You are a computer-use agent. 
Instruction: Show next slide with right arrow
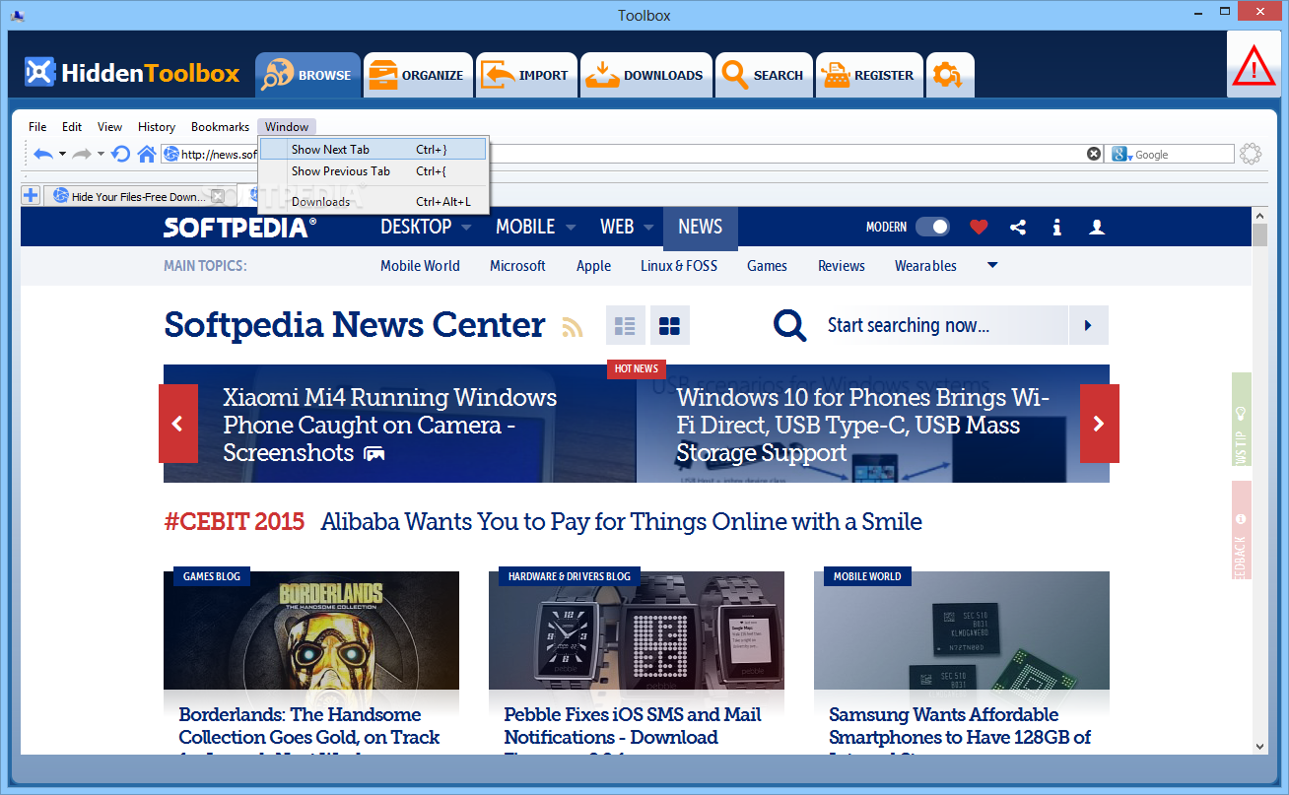(x=1100, y=424)
